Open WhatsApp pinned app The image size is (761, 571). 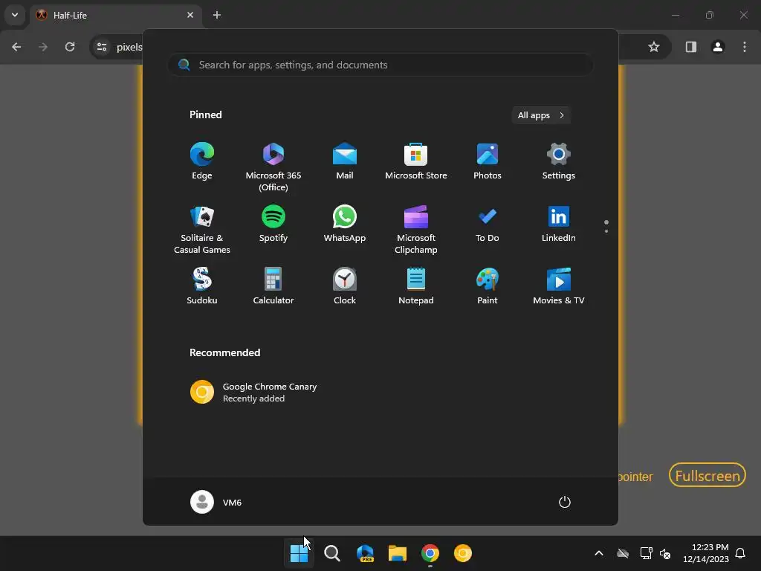[345, 224]
